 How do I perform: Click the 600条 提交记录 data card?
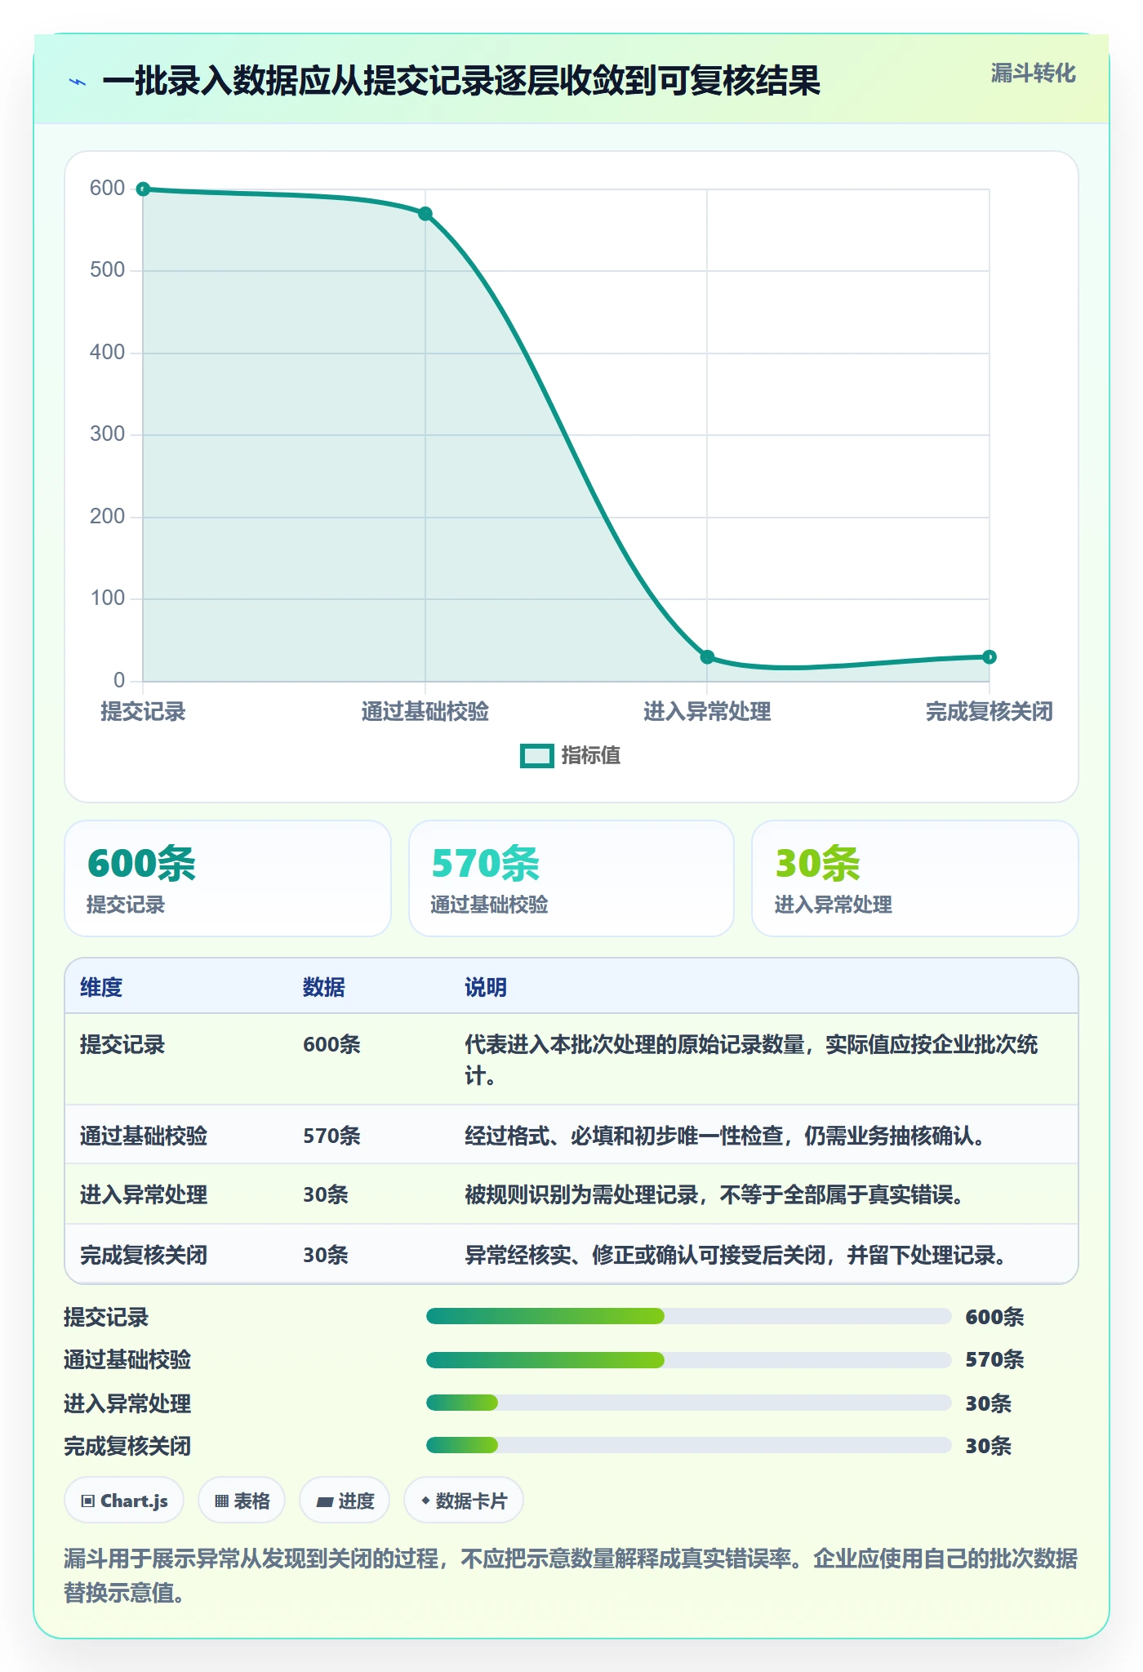click(228, 878)
